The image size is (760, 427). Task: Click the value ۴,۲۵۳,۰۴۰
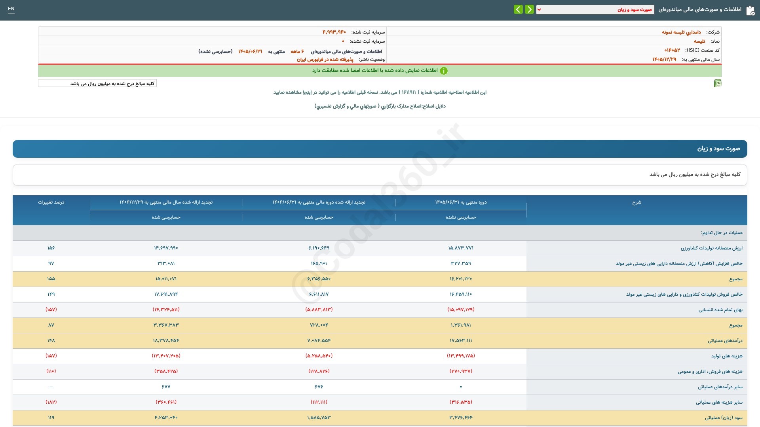coord(166,418)
